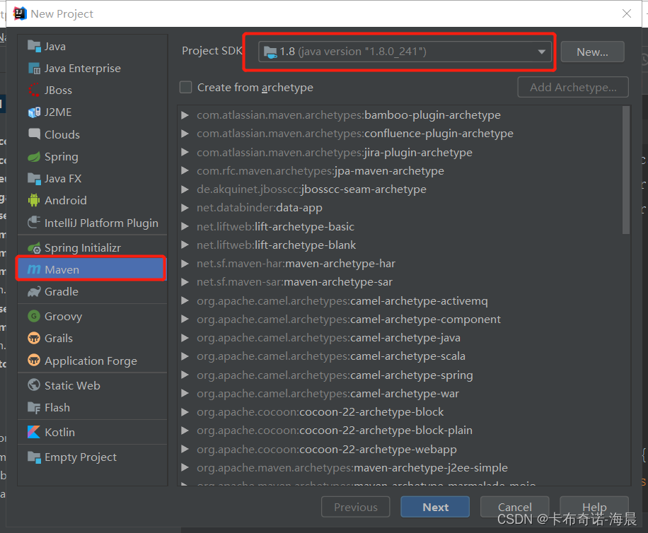
Task: Select cocoon-22-archetype-block row
Action: click(x=400, y=411)
